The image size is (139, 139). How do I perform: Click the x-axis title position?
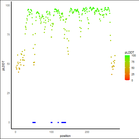65,136
